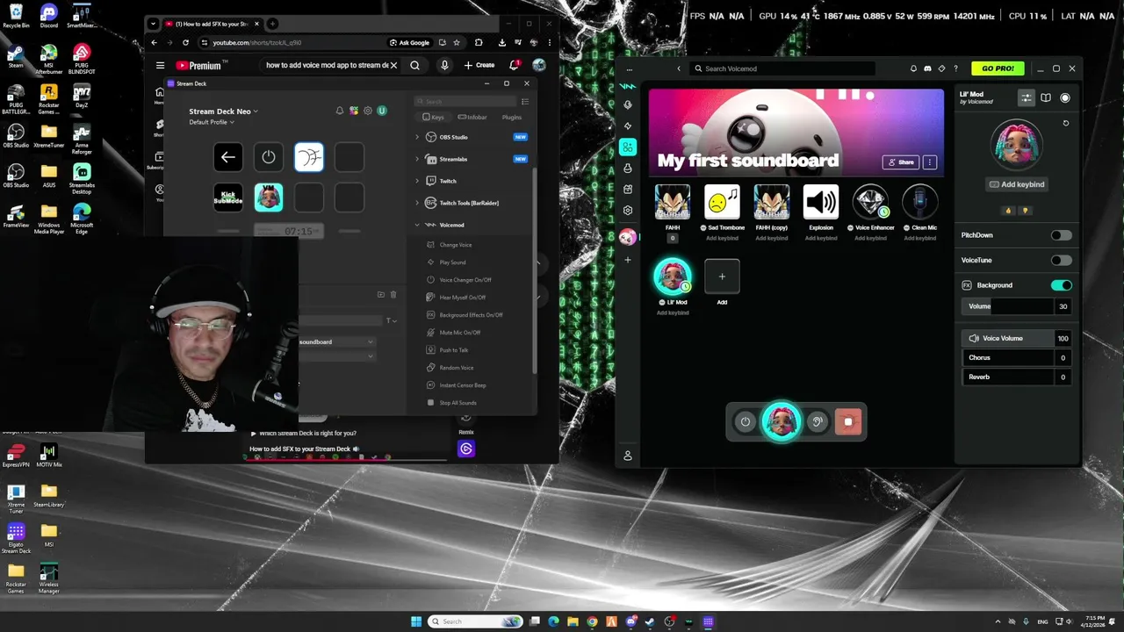Add a new item with the sidebar plus icon

click(x=627, y=260)
